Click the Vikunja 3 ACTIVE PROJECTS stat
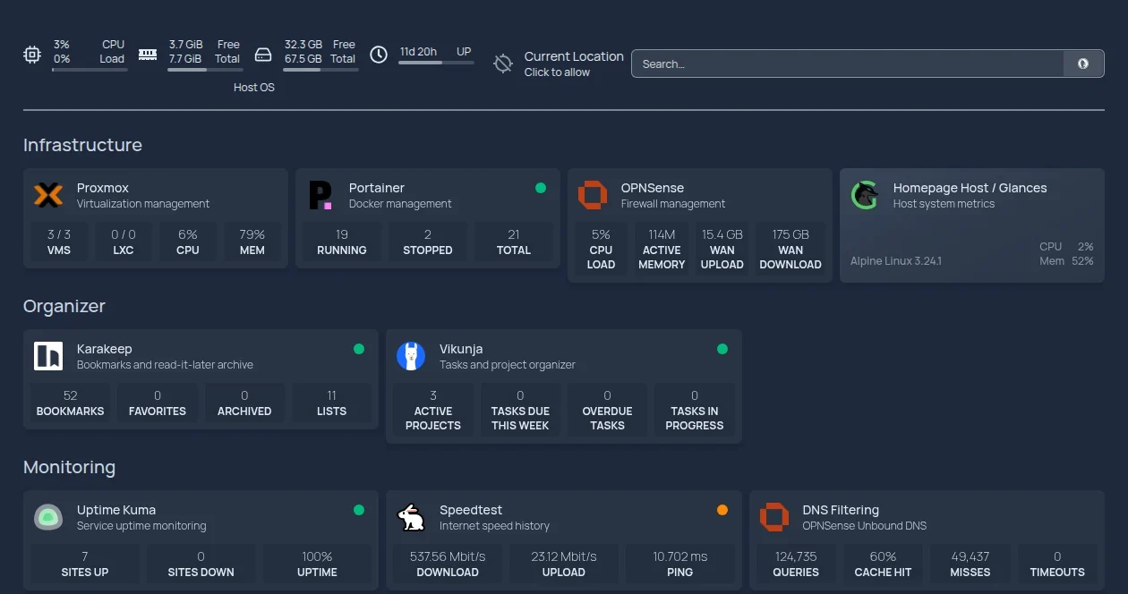1128x594 pixels. [433, 410]
